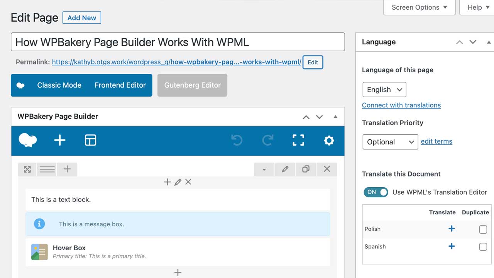Add a Polish translation with the plus icon
This screenshot has width=494, height=278.
(x=452, y=229)
